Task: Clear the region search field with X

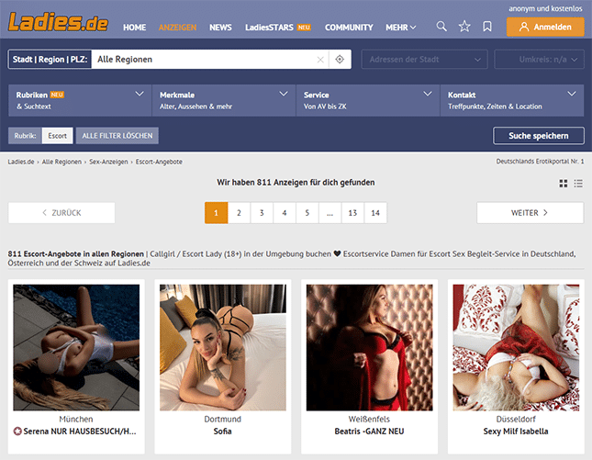Action: pyautogui.click(x=320, y=60)
